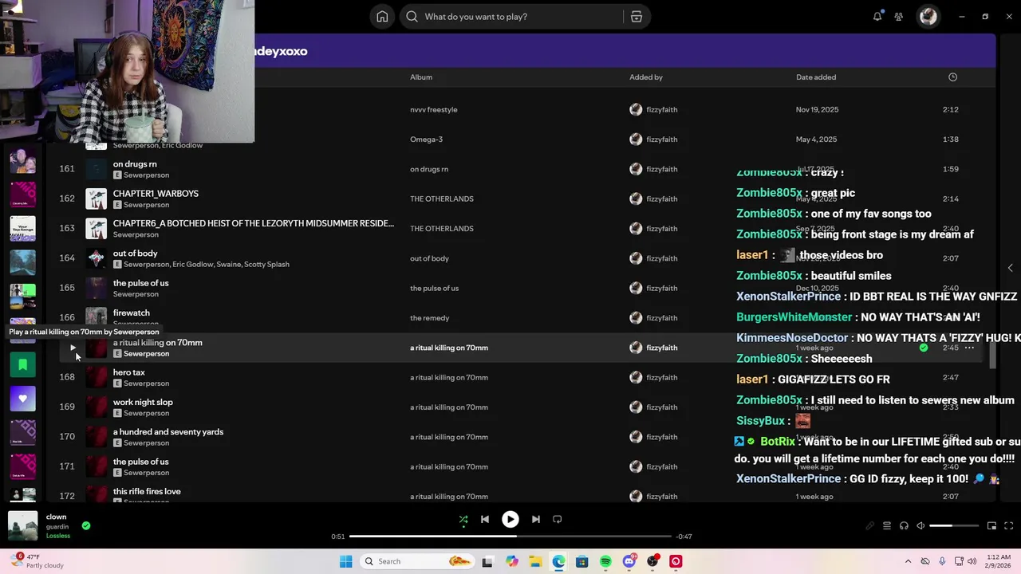The image size is (1021, 574).
Task: Go to the Spotify Home icon
Action: [x=382, y=17]
